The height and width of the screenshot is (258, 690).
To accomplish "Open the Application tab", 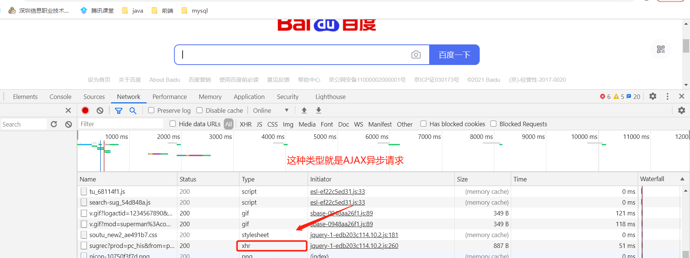I will pyautogui.click(x=249, y=97).
